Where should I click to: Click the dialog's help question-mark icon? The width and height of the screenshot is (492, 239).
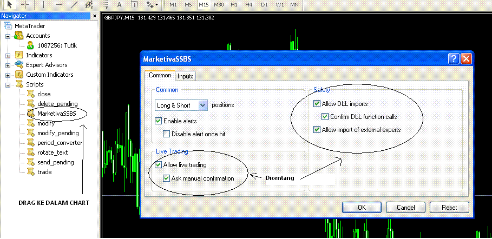[454, 59]
